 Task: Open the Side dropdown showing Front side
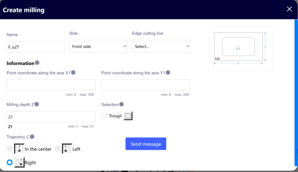point(98,46)
